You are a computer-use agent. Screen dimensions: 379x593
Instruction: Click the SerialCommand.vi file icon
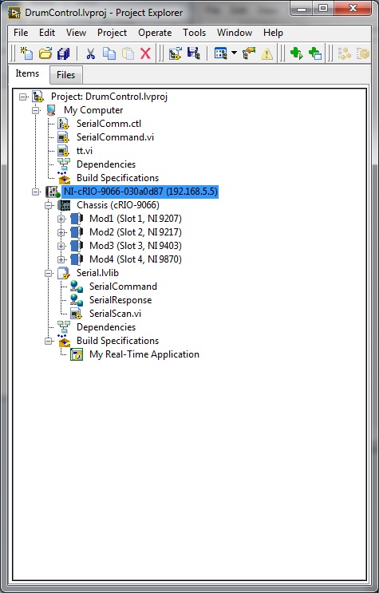coord(63,137)
